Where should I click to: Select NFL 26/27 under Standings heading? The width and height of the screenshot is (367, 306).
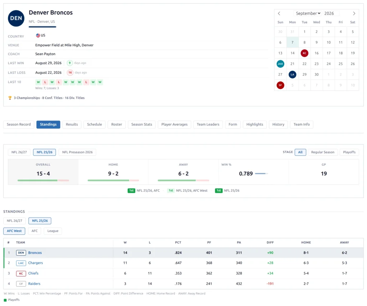tap(14, 221)
